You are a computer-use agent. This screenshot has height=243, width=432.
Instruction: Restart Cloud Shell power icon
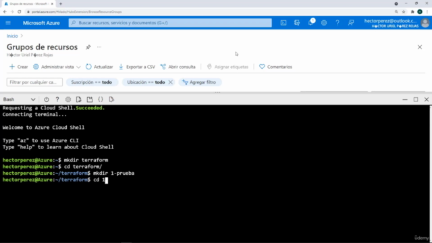click(47, 99)
